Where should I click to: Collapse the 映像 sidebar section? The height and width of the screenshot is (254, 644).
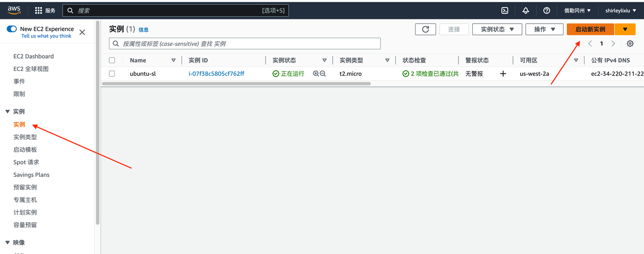coord(8,243)
